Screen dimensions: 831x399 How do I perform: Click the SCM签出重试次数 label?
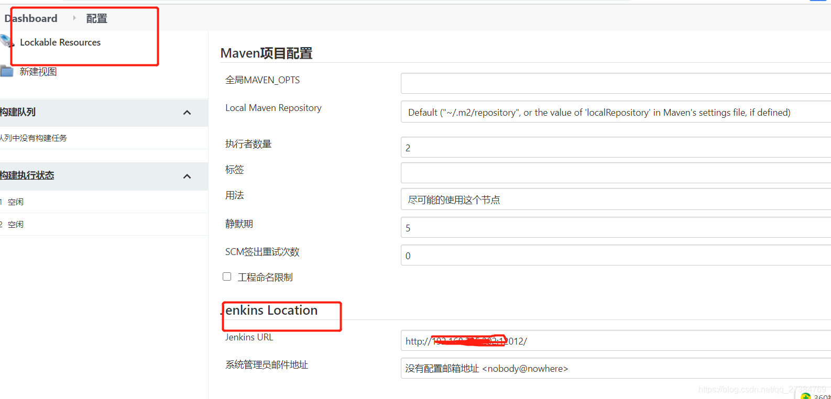[x=263, y=252]
